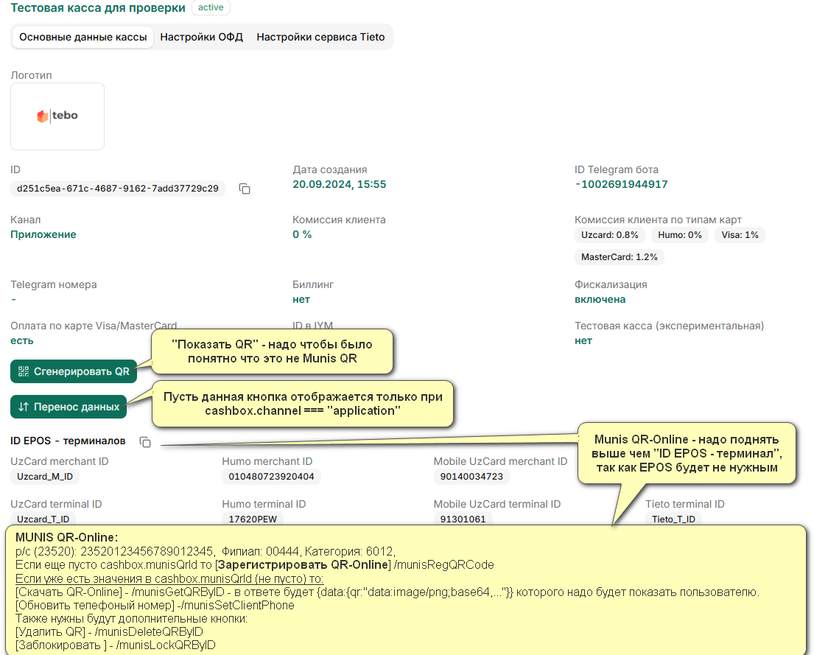Click the Visa: 1% commission chip
The width and height of the screenshot is (814, 655).
[740, 235]
